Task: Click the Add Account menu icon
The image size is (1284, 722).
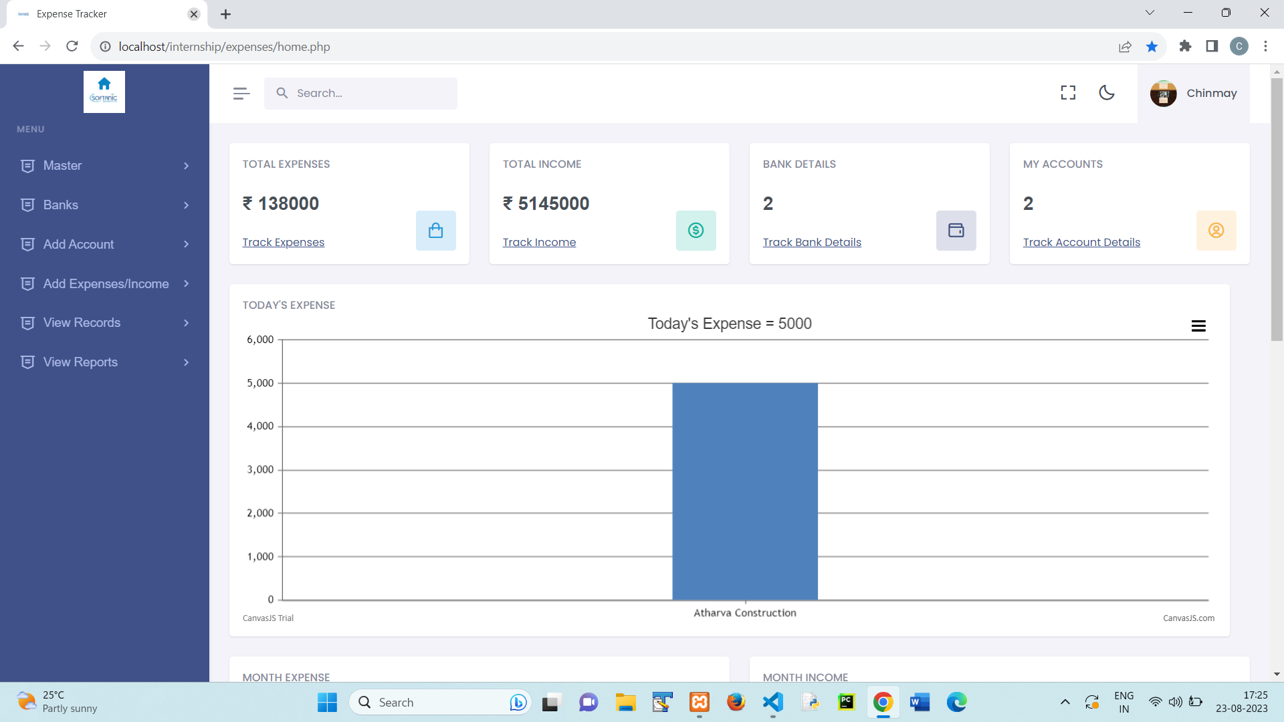Action: point(27,245)
